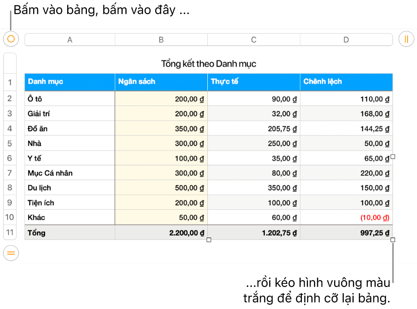
Task: Select column C header
Action: pyautogui.click(x=254, y=40)
